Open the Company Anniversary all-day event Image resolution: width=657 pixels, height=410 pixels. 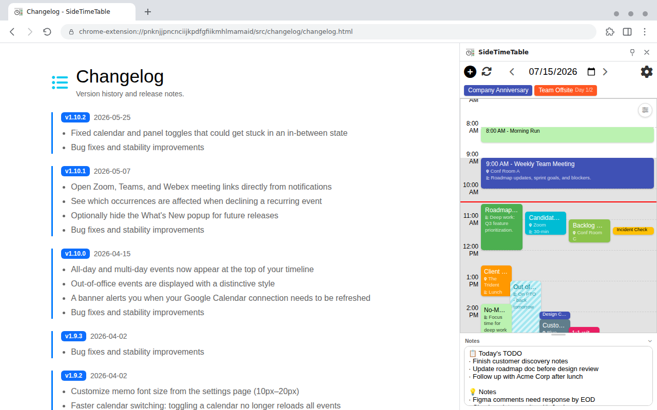pyautogui.click(x=498, y=90)
